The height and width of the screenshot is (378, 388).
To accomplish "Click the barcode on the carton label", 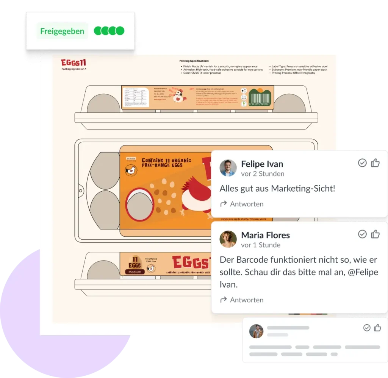I will tap(260, 97).
